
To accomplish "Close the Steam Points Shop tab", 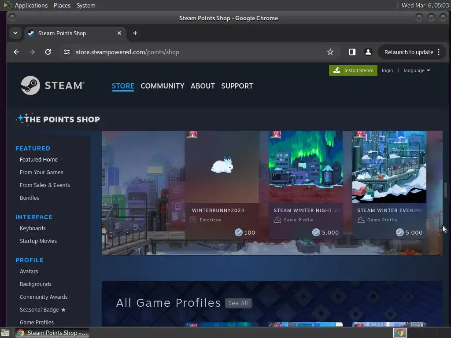I will [x=119, y=33].
